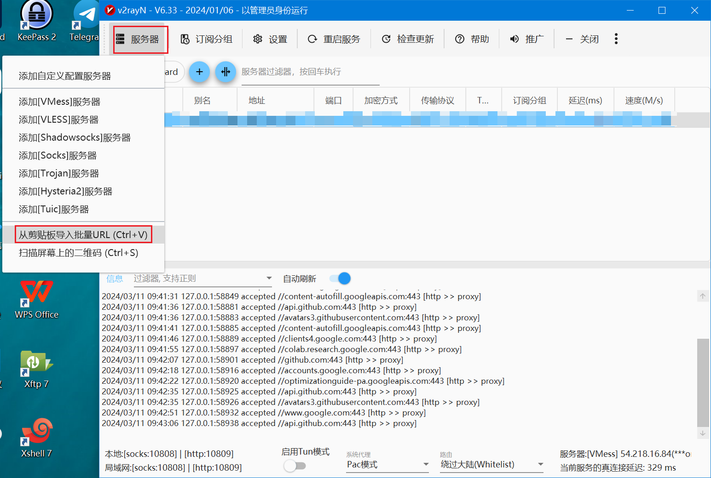Image resolution: width=711 pixels, height=478 pixels.
Task: Click log line for accounts.google.com:443
Action: 271,370
